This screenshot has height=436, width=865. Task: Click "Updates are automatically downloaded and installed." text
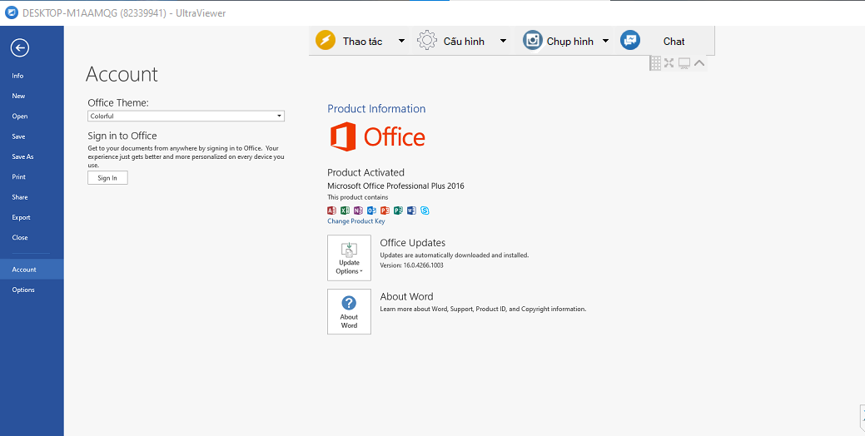click(x=455, y=255)
